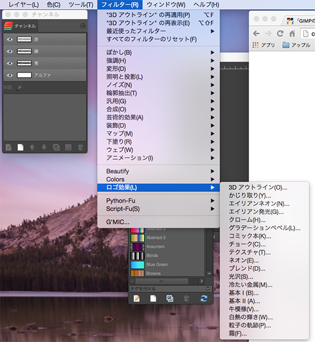This screenshot has height=342, width=315.
Task: Delete gradient trash icon in gradients panel
Action: (x=186, y=298)
